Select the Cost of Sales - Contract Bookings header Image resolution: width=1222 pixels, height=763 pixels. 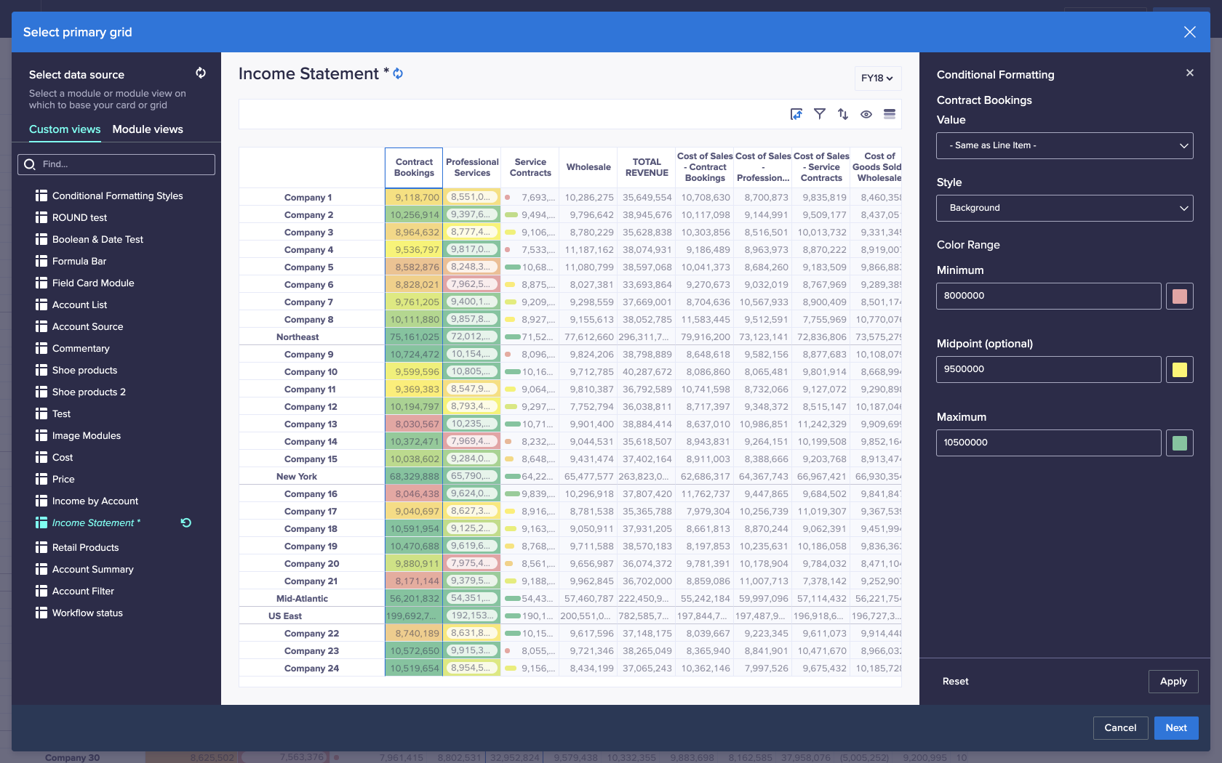click(705, 168)
